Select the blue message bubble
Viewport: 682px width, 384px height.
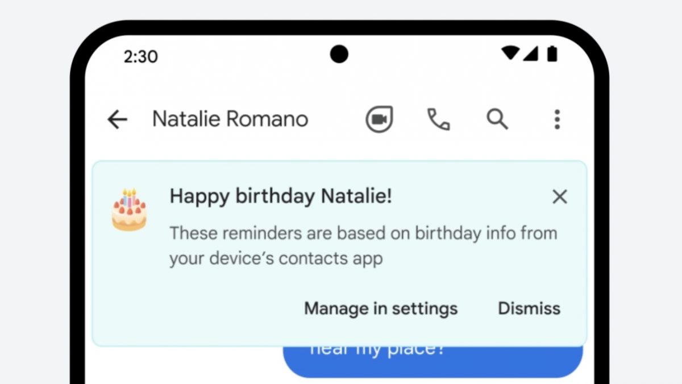click(x=432, y=360)
